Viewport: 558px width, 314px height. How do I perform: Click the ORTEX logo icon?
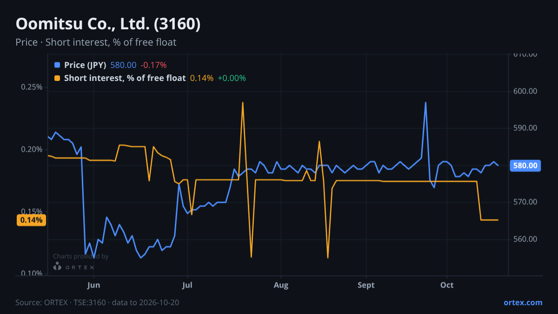[x=57, y=267]
